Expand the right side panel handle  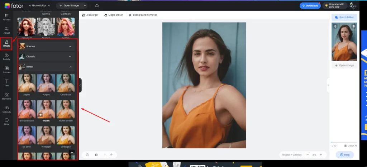[328, 85]
